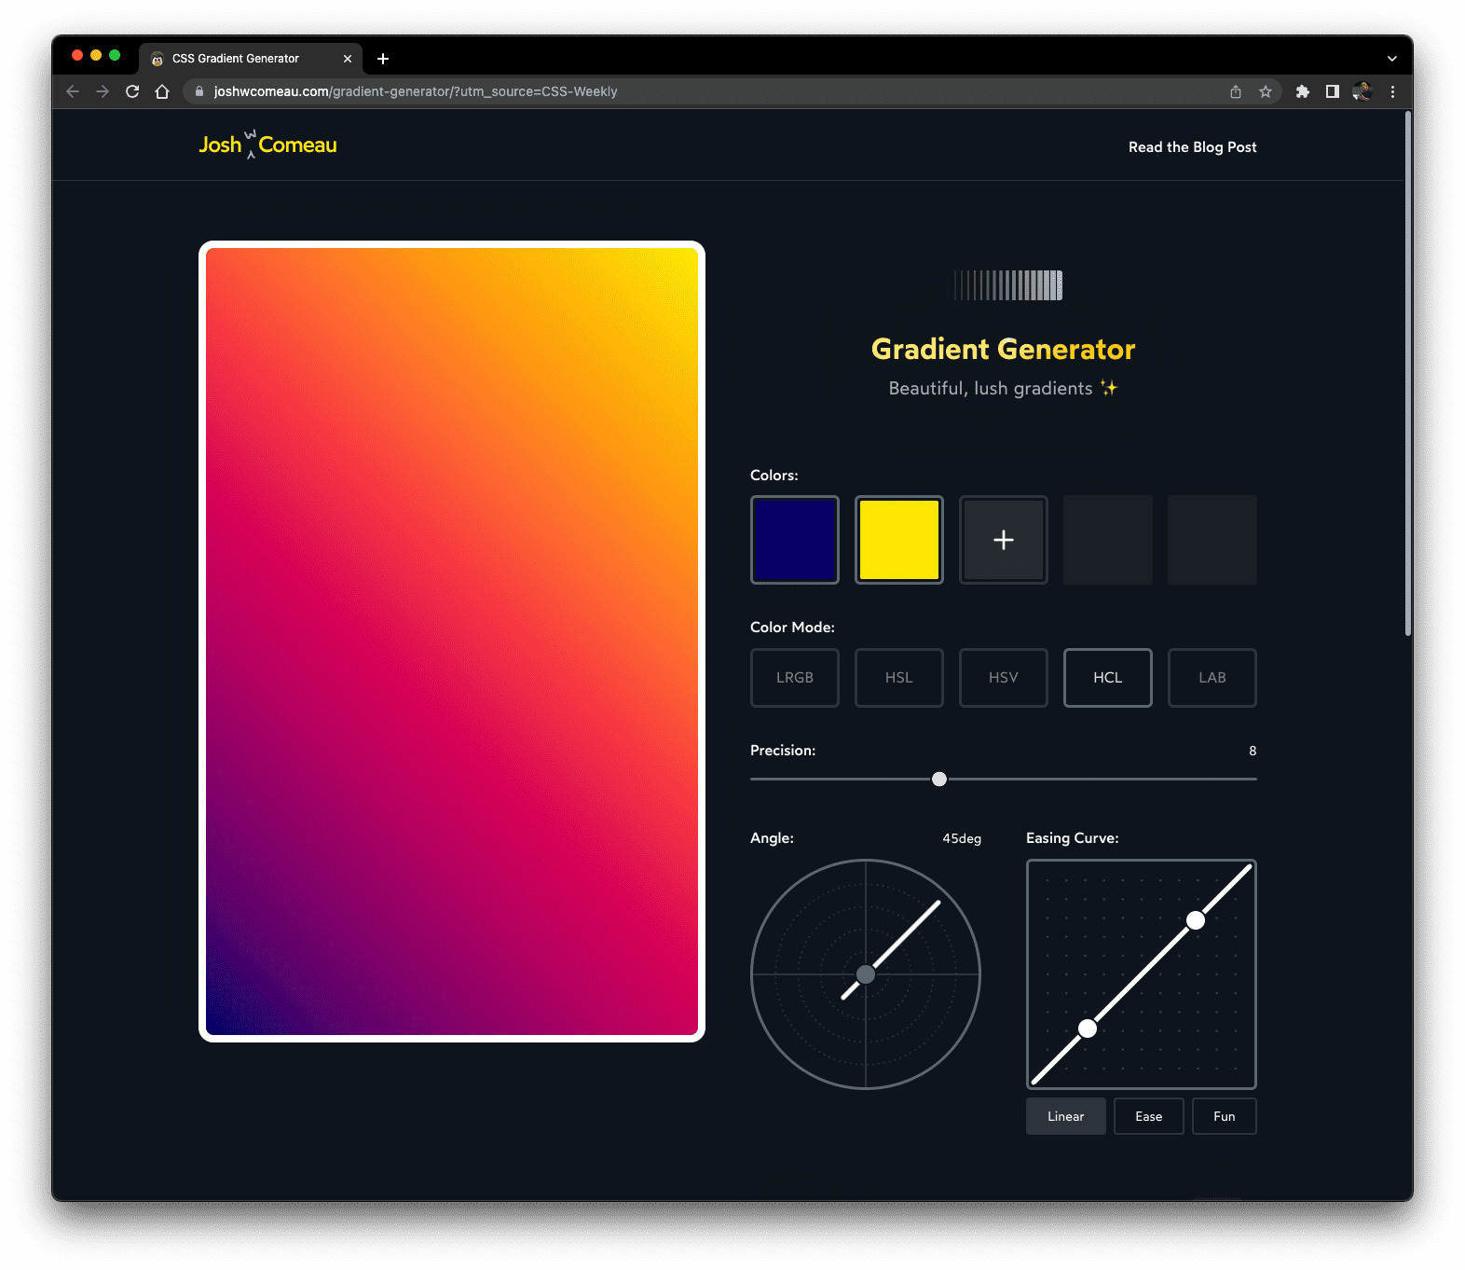Close the CSS Gradient Generator tab
Image resolution: width=1465 pixels, height=1270 pixels.
click(348, 59)
